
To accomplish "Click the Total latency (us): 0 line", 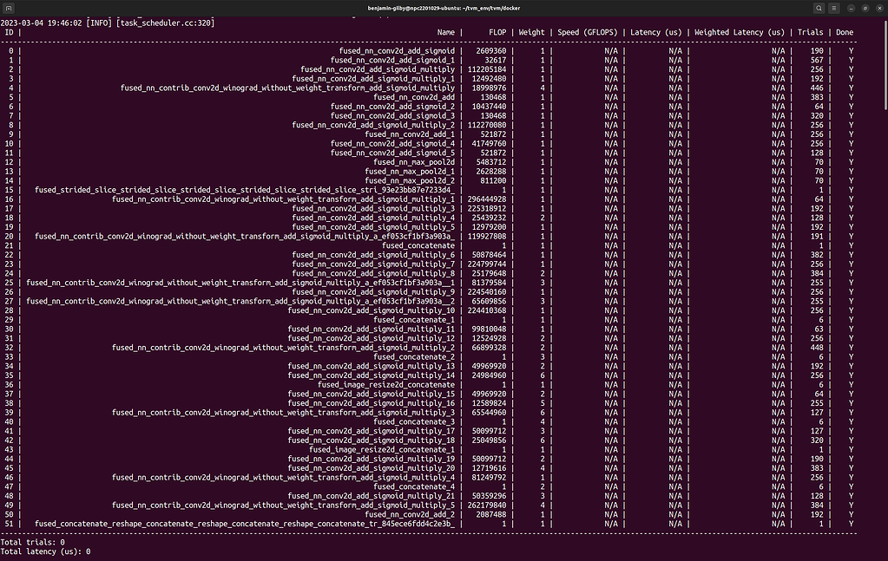I will [44, 551].
